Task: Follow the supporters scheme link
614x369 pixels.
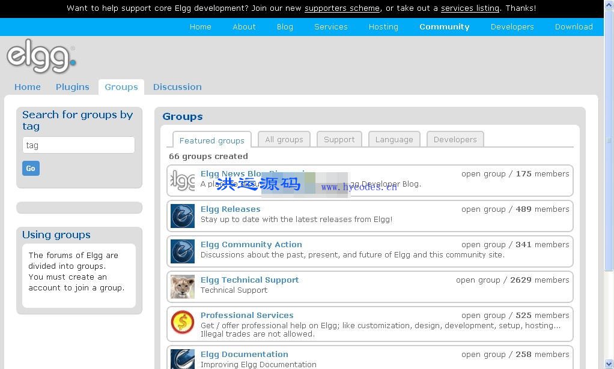Action: coord(342,8)
